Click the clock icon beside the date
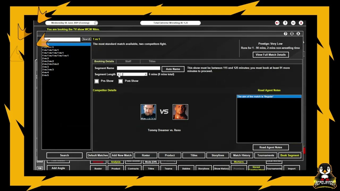Screen dimensions: 340x191 click(x=96, y=23)
